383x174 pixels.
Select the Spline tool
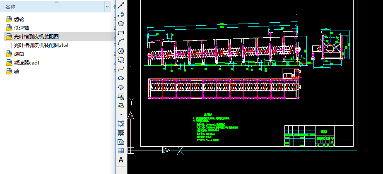click(x=121, y=69)
